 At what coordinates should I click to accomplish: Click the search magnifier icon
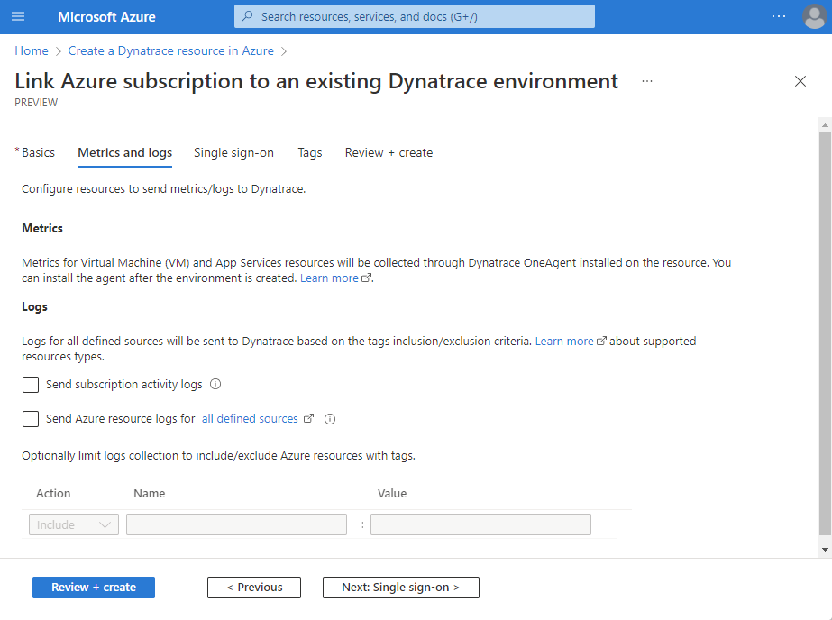(x=247, y=16)
